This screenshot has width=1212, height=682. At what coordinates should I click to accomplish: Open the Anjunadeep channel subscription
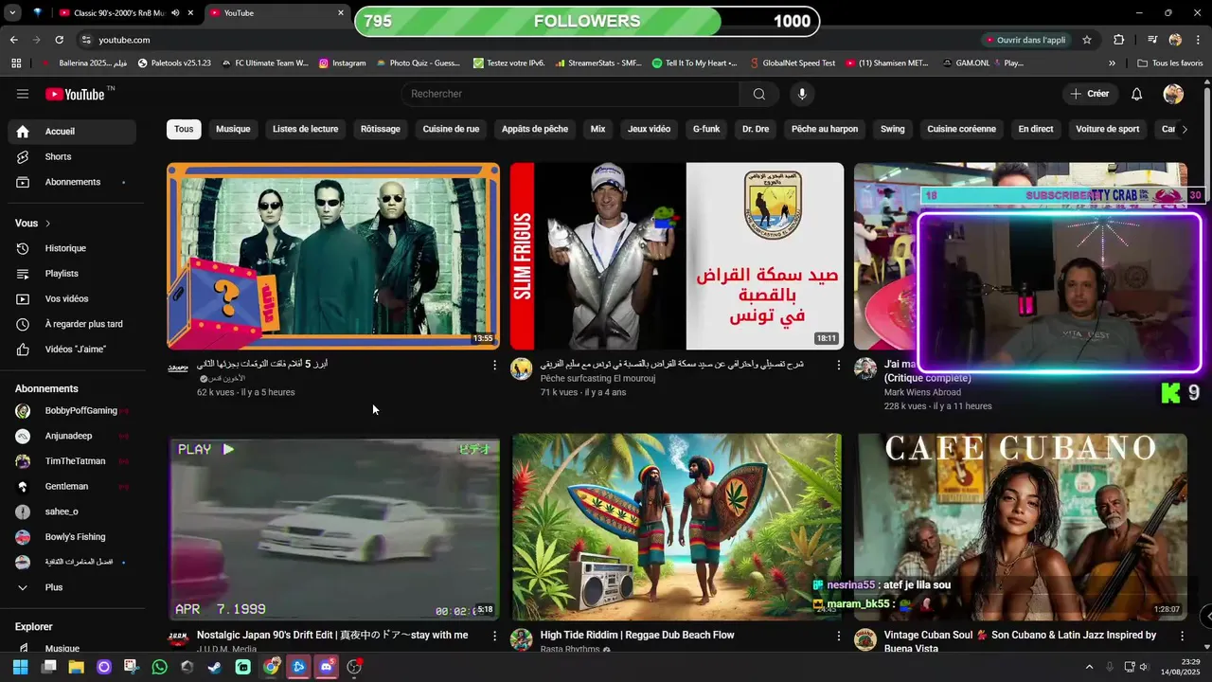[x=72, y=436]
